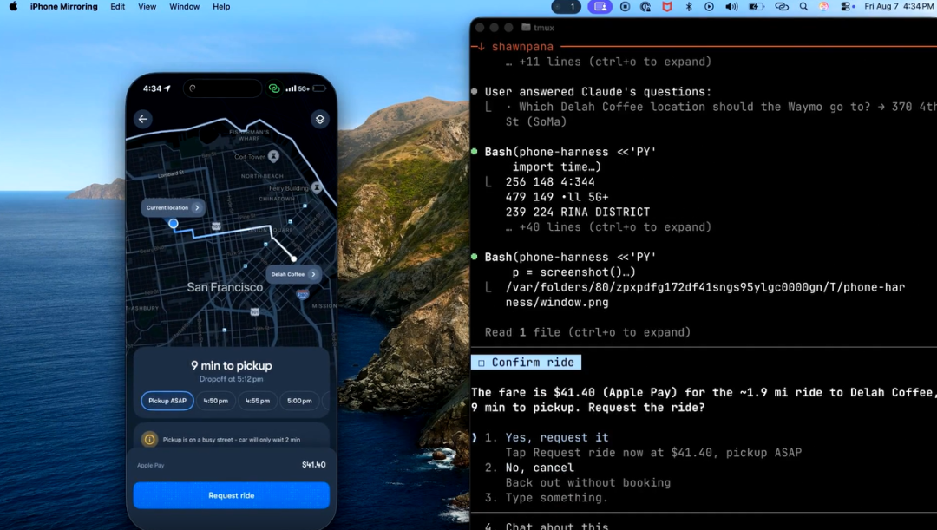This screenshot has height=530, width=937.
Task: Open the battery status in the menu bar
Action: click(x=757, y=7)
